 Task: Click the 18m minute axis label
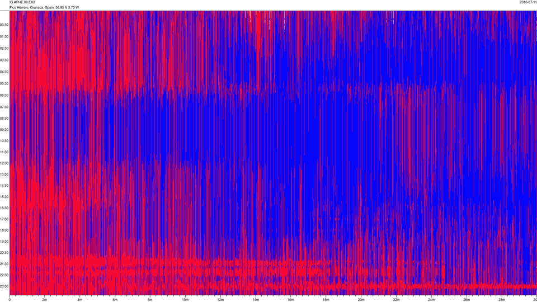(x=326, y=300)
